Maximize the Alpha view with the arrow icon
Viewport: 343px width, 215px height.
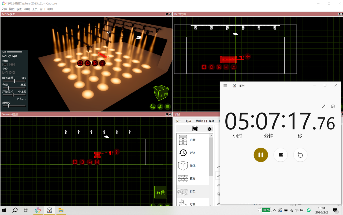[167, 14]
